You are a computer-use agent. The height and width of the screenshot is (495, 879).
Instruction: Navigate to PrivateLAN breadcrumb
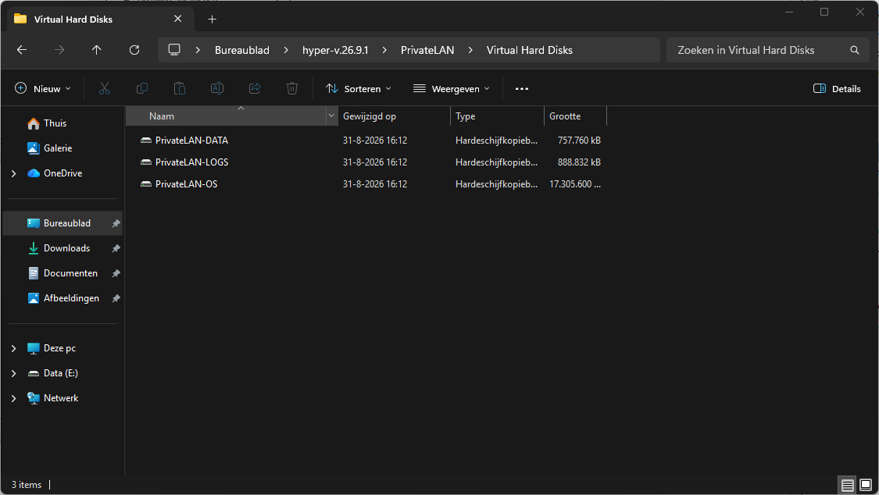tap(427, 50)
